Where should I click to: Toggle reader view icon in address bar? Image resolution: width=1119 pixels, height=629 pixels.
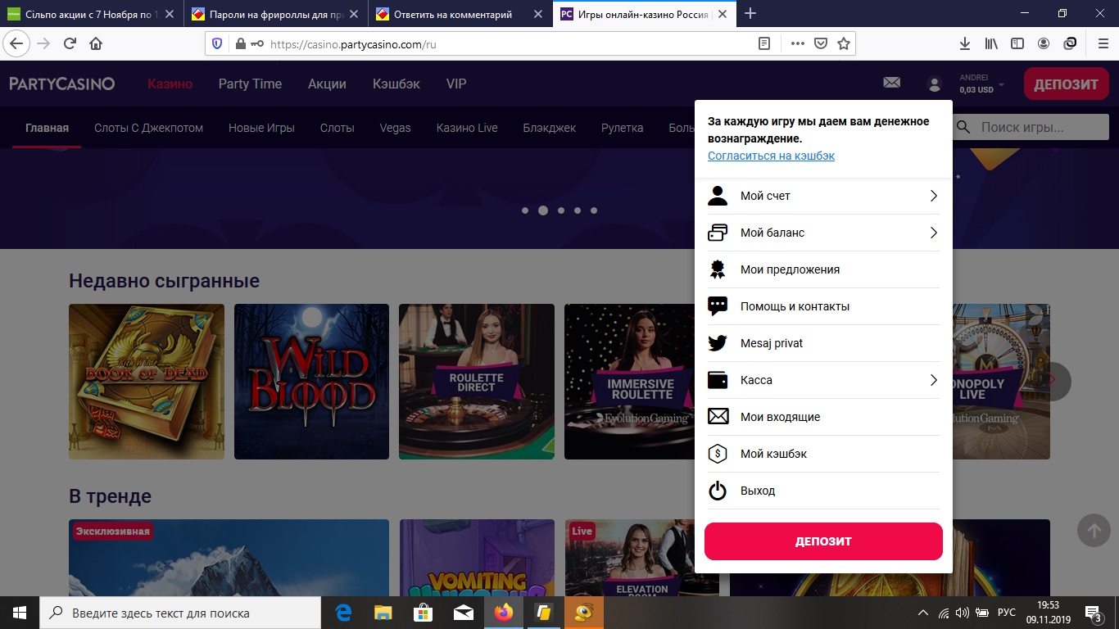(764, 44)
